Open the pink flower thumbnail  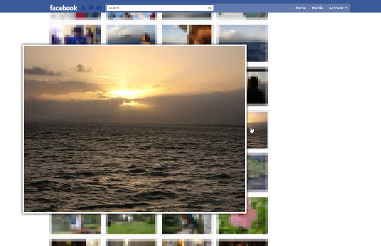[243, 215]
